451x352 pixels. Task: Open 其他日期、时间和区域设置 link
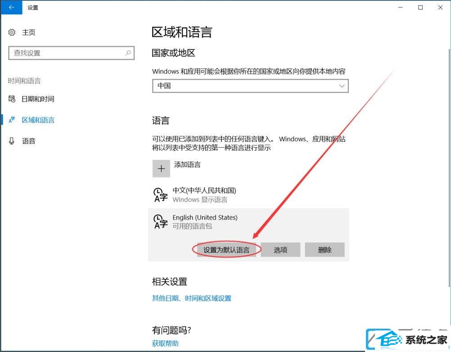(192, 299)
